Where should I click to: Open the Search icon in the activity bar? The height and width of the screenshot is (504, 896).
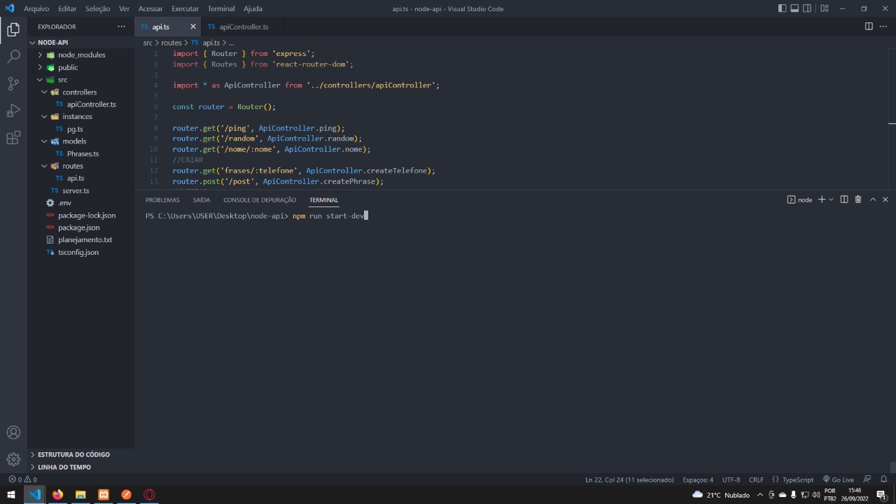tap(13, 57)
